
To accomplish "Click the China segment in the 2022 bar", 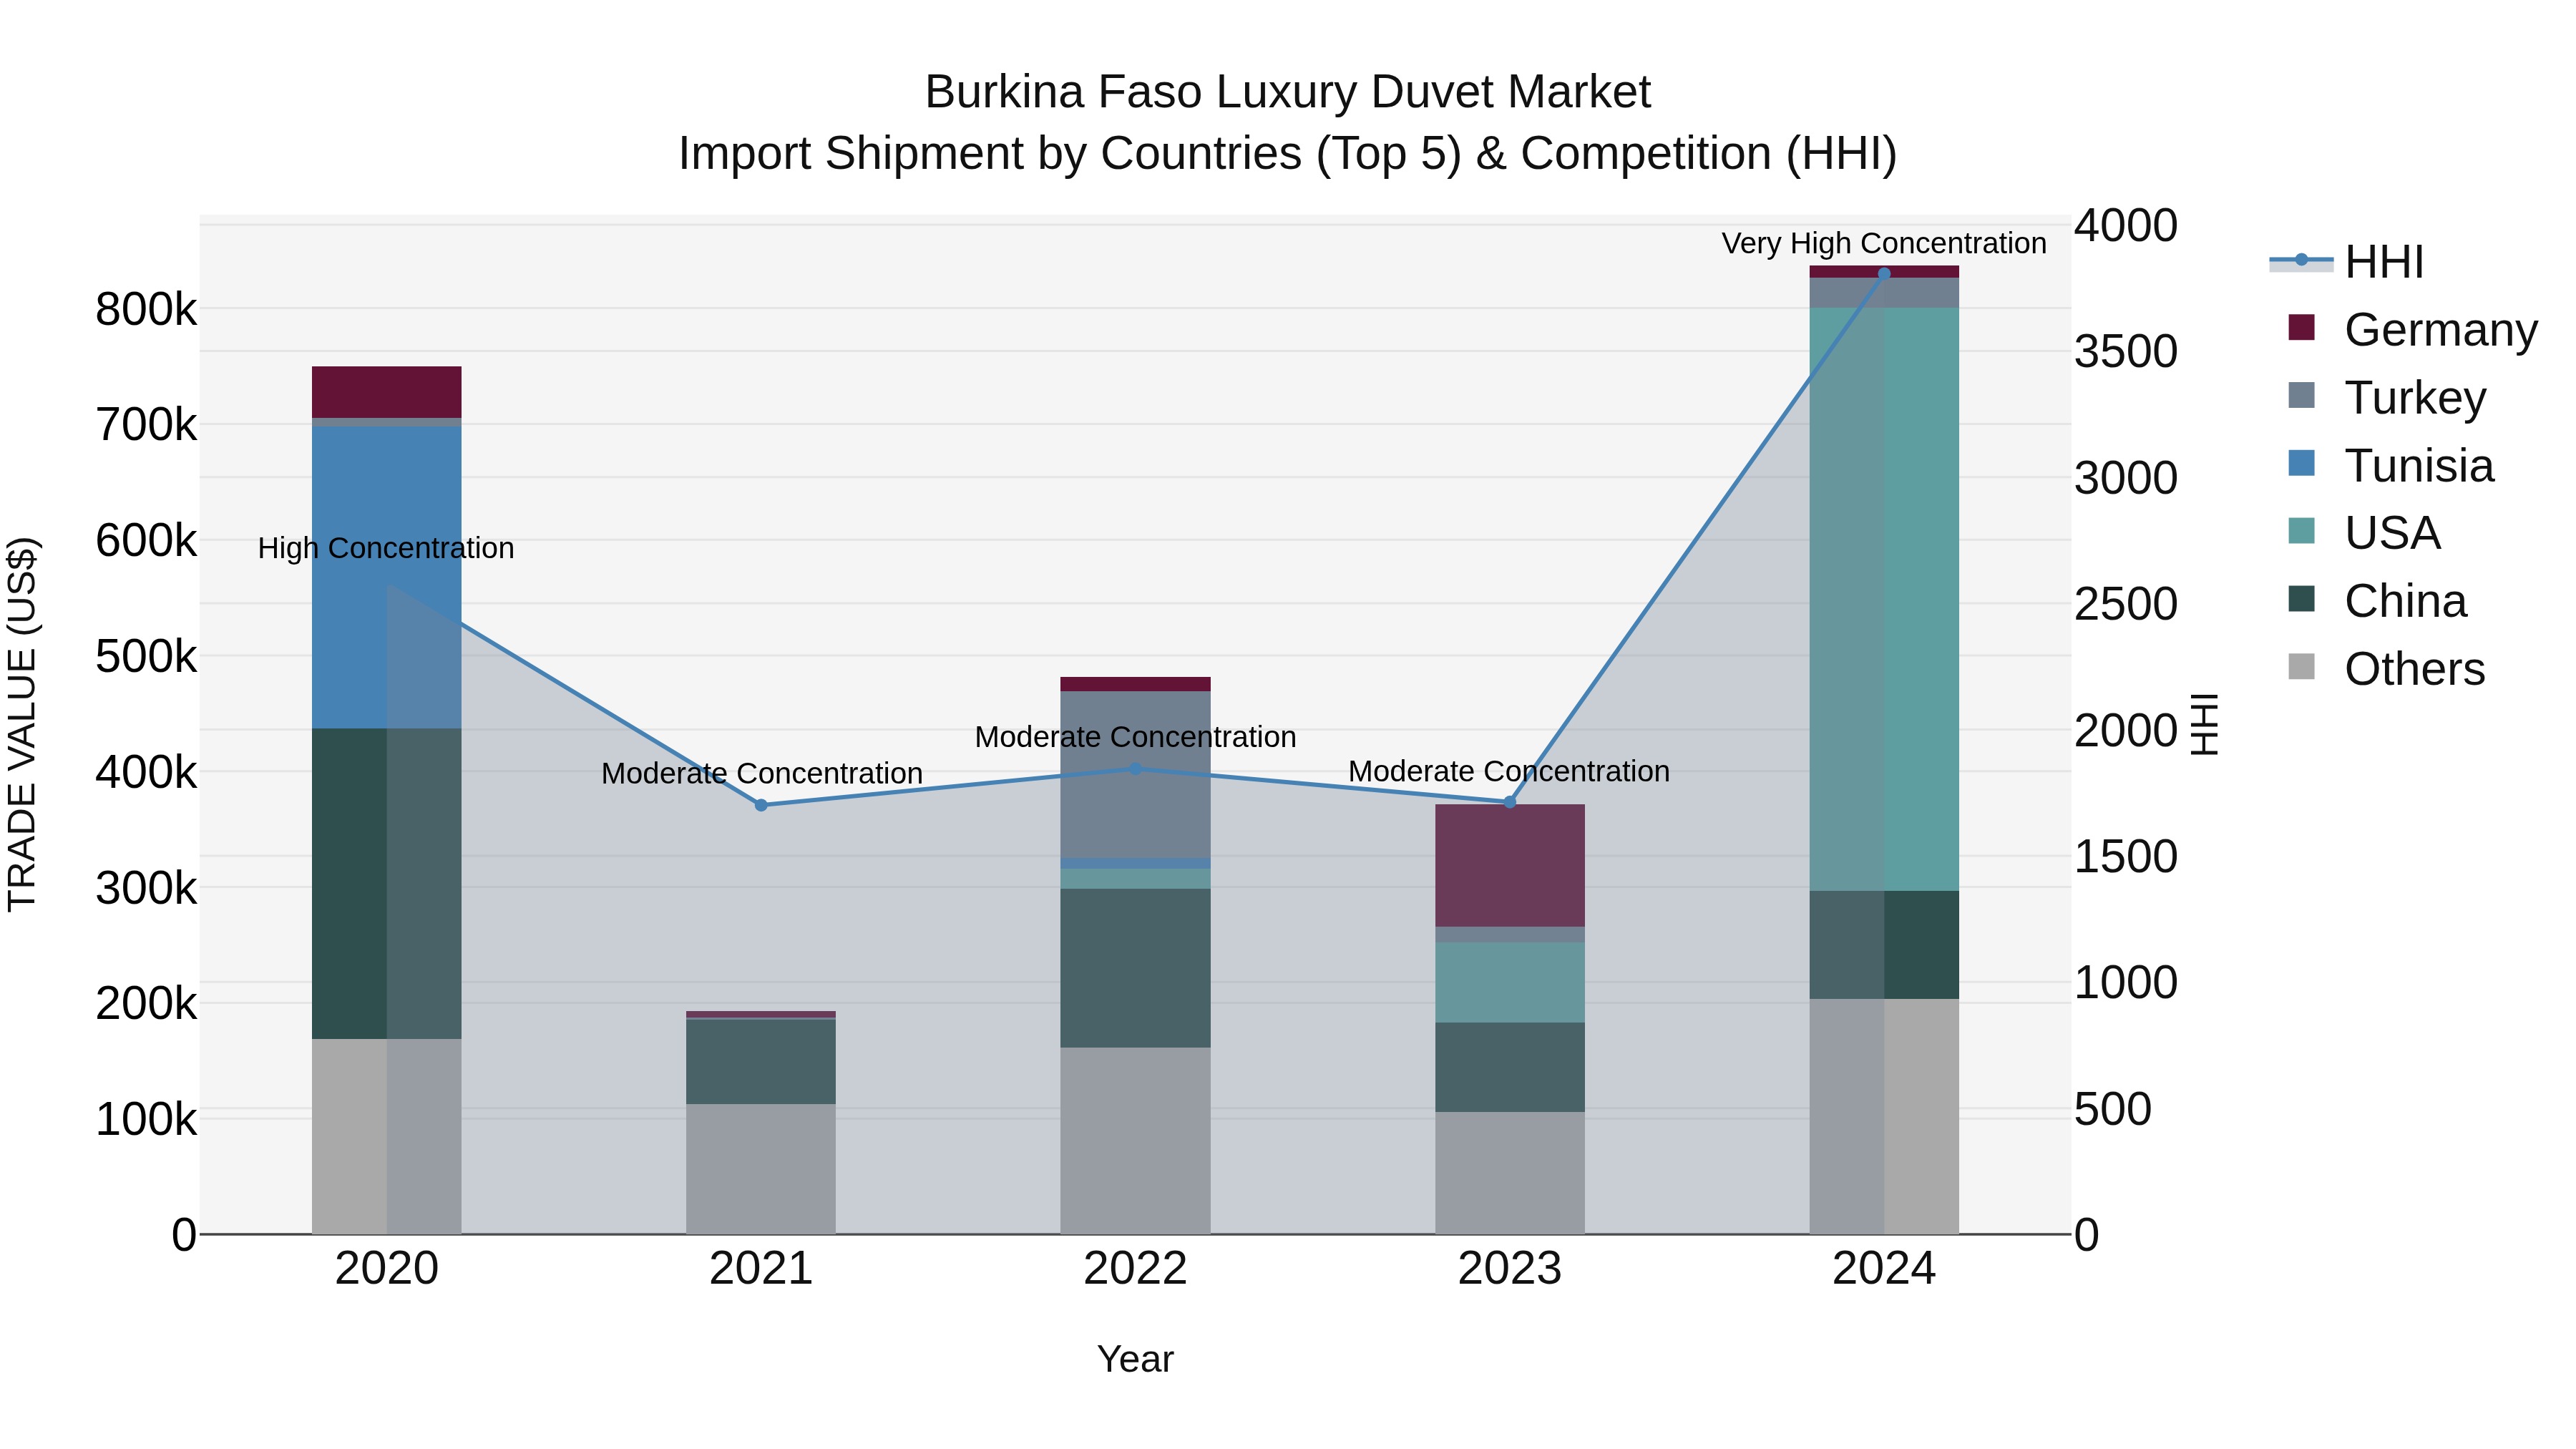I will coord(1135,968).
